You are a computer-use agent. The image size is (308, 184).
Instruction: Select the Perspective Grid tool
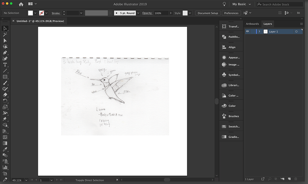[x=5, y=131]
